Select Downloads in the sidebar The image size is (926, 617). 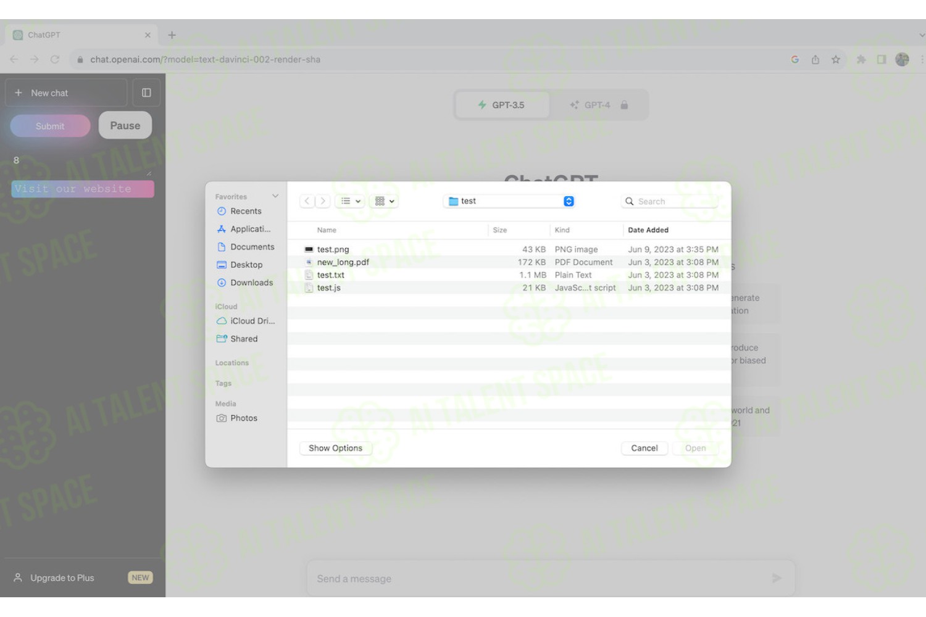244,283
